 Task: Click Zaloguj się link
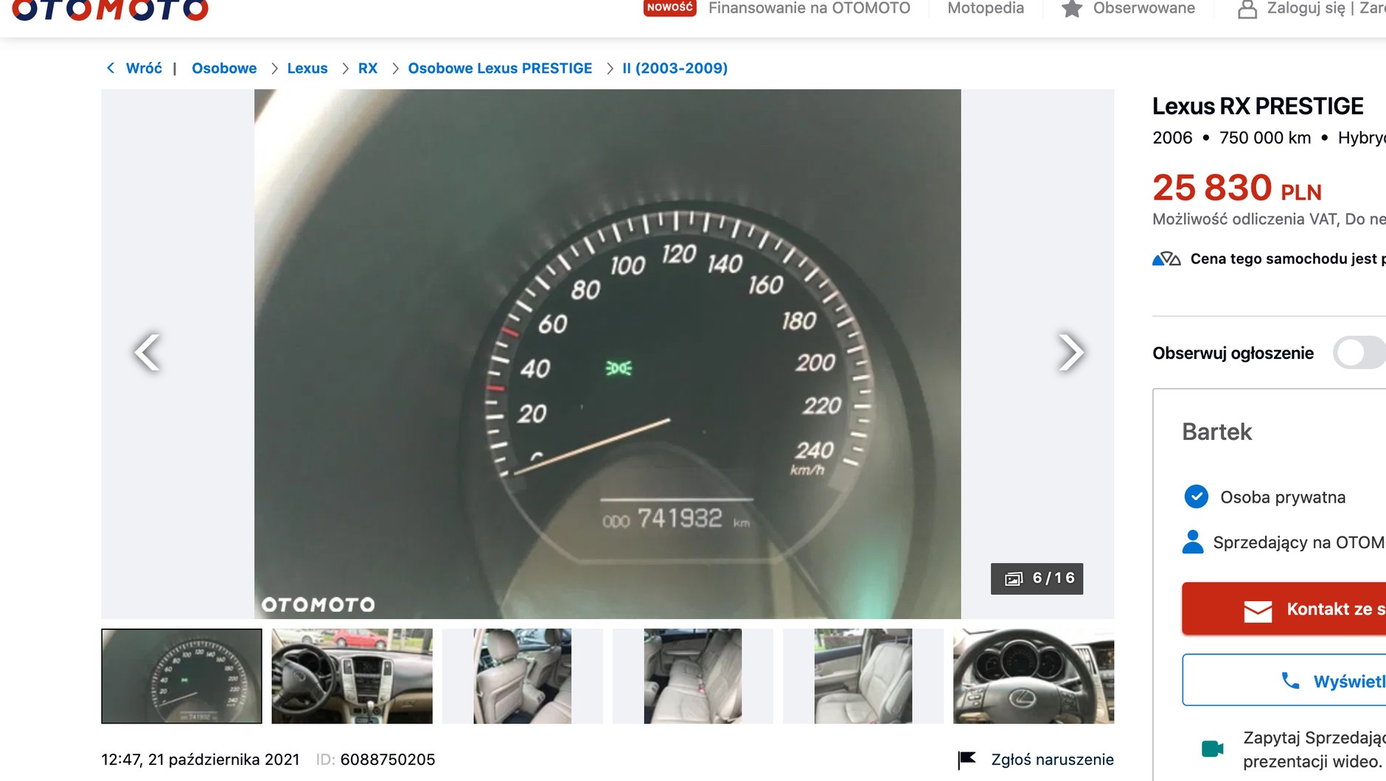point(1306,8)
